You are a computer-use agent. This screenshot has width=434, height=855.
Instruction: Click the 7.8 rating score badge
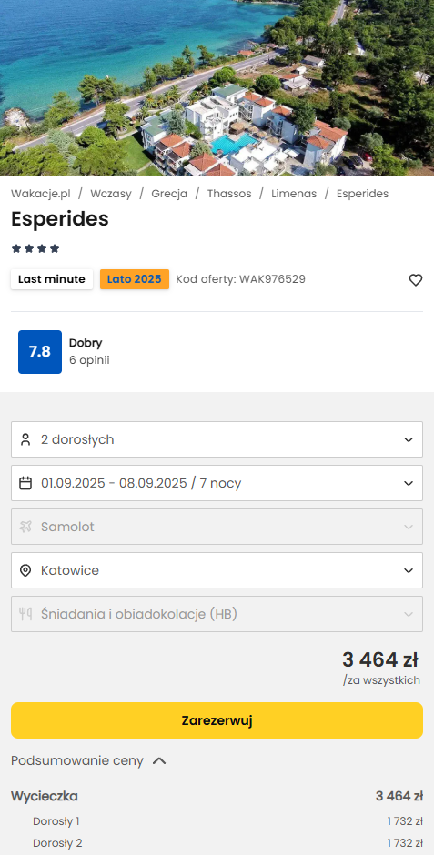[40, 352]
